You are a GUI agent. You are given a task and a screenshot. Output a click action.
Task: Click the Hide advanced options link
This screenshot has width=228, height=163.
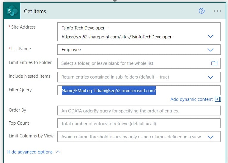30,152
